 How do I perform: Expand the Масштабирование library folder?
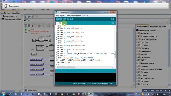click(137, 39)
